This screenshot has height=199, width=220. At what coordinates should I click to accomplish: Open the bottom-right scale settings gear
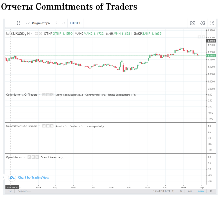click(x=211, y=191)
